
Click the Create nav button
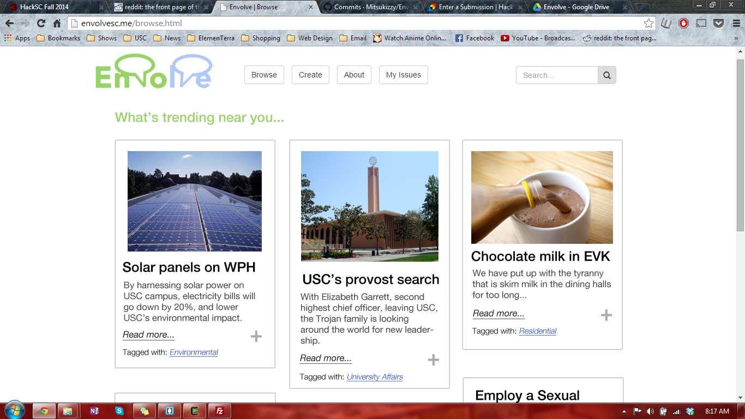[x=310, y=75]
